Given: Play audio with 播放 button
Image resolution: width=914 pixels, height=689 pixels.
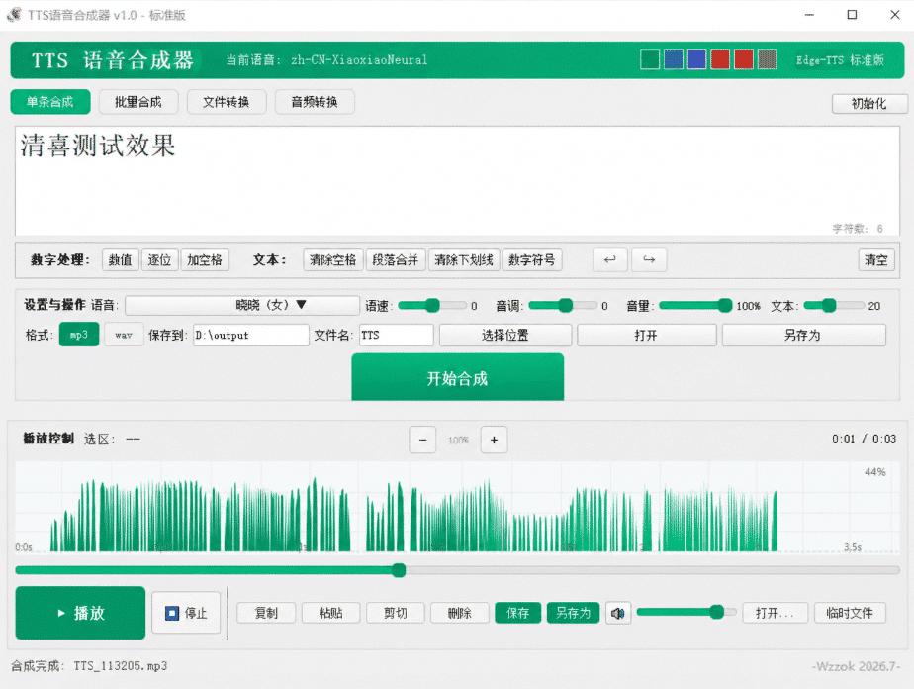Looking at the screenshot, I should (80, 613).
